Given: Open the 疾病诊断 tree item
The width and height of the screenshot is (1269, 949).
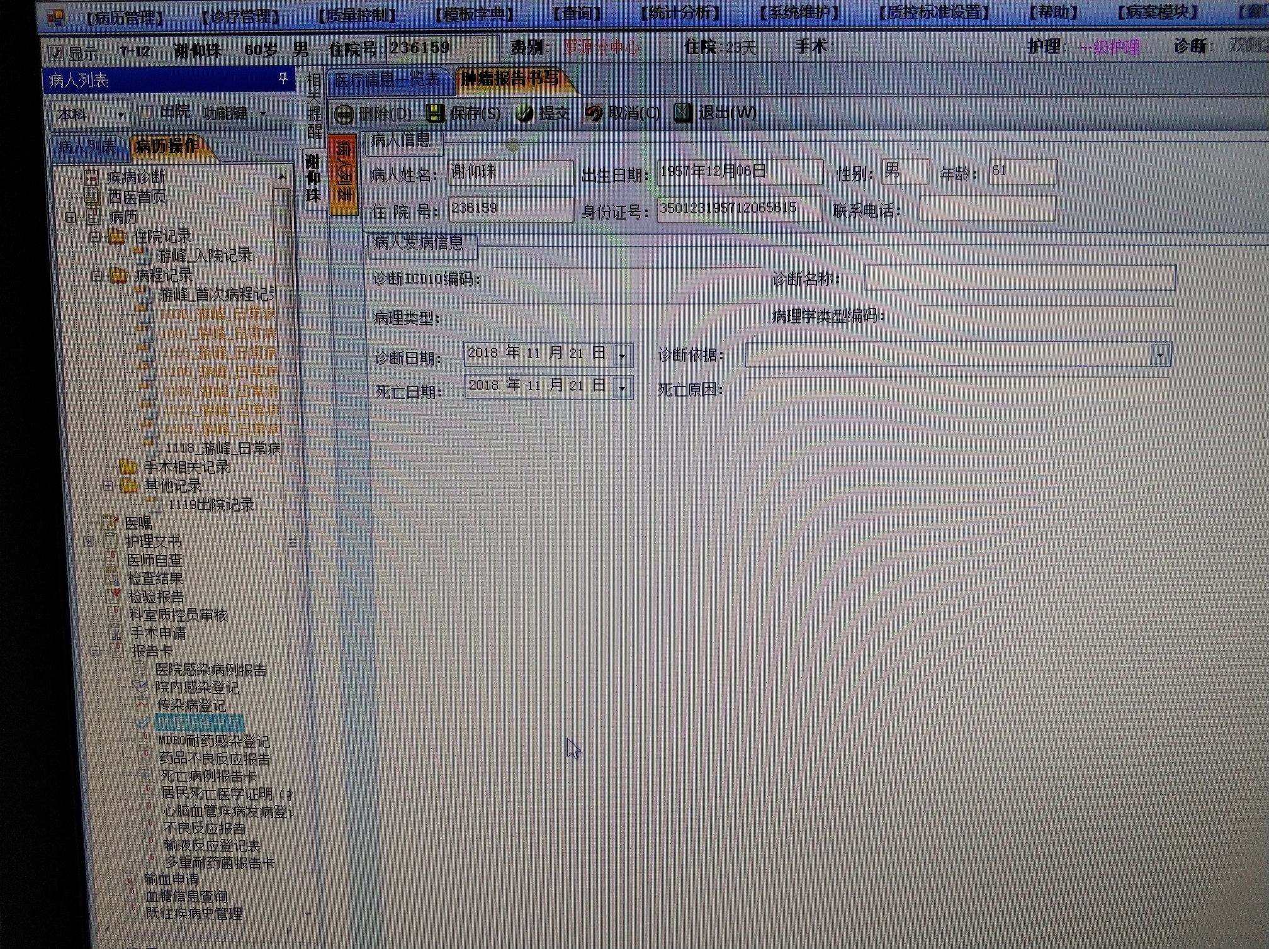Looking at the screenshot, I should pos(136,177).
